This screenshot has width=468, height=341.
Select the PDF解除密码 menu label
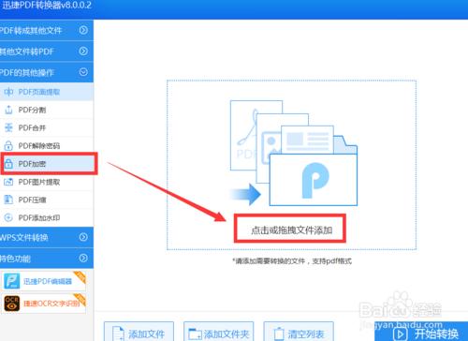click(39, 146)
